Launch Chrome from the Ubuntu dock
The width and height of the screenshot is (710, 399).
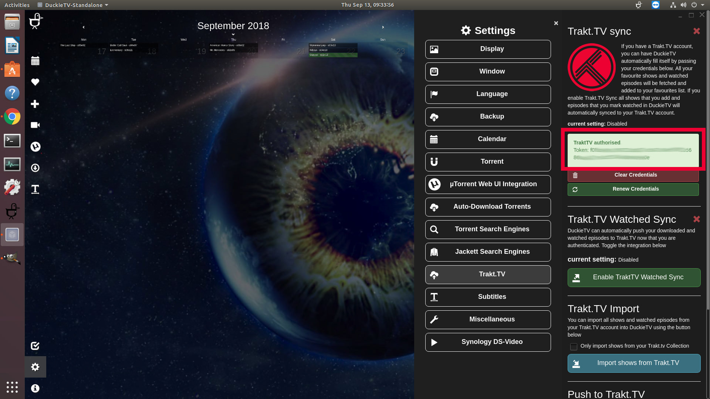click(12, 117)
